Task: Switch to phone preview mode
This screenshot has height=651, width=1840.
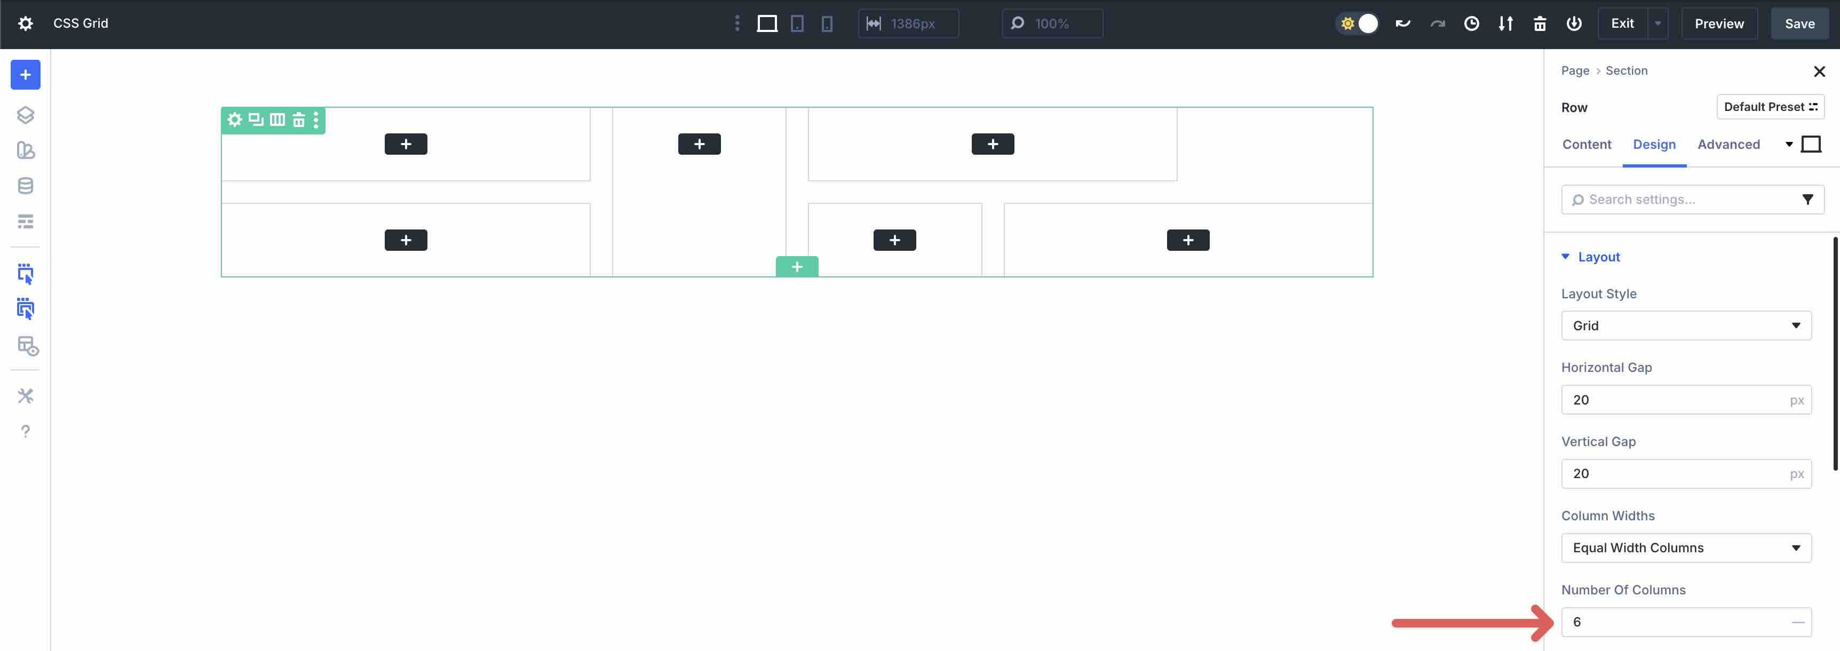Action: (x=827, y=23)
